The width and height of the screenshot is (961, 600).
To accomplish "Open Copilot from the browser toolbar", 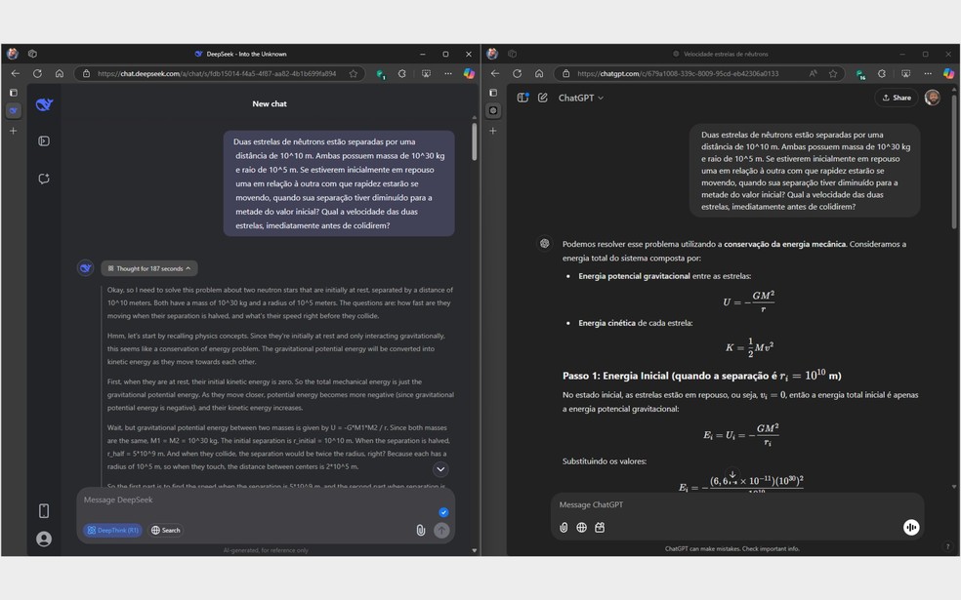I will [948, 73].
